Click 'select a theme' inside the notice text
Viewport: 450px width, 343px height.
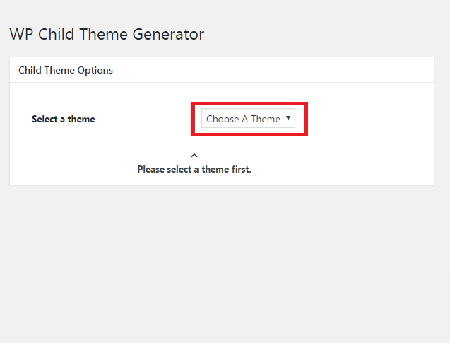[198, 169]
